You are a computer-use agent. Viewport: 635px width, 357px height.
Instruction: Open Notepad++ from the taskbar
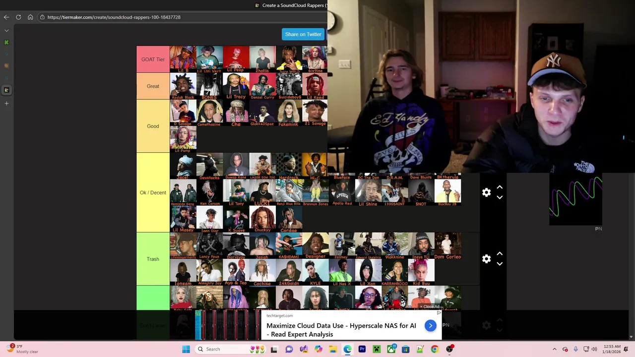420,349
